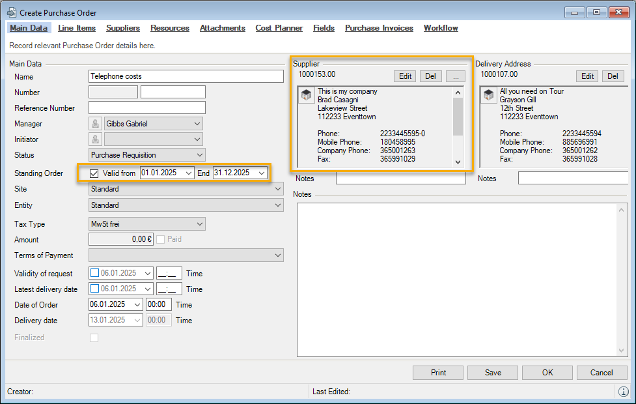Enable the Latest delivery date checkbox

[x=94, y=289]
